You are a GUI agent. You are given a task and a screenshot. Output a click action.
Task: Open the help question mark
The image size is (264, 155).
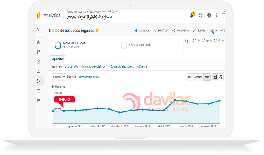[x=209, y=15]
